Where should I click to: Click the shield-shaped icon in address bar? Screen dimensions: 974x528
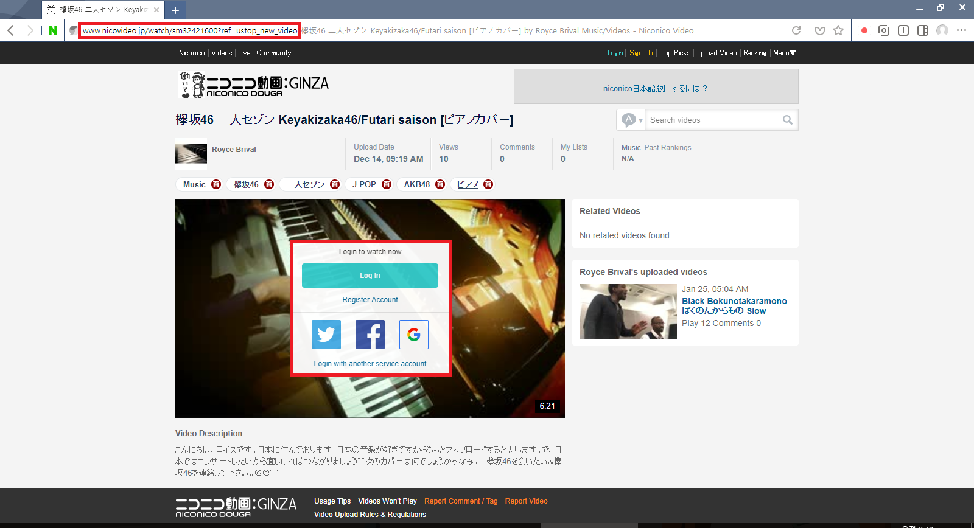[x=820, y=30]
